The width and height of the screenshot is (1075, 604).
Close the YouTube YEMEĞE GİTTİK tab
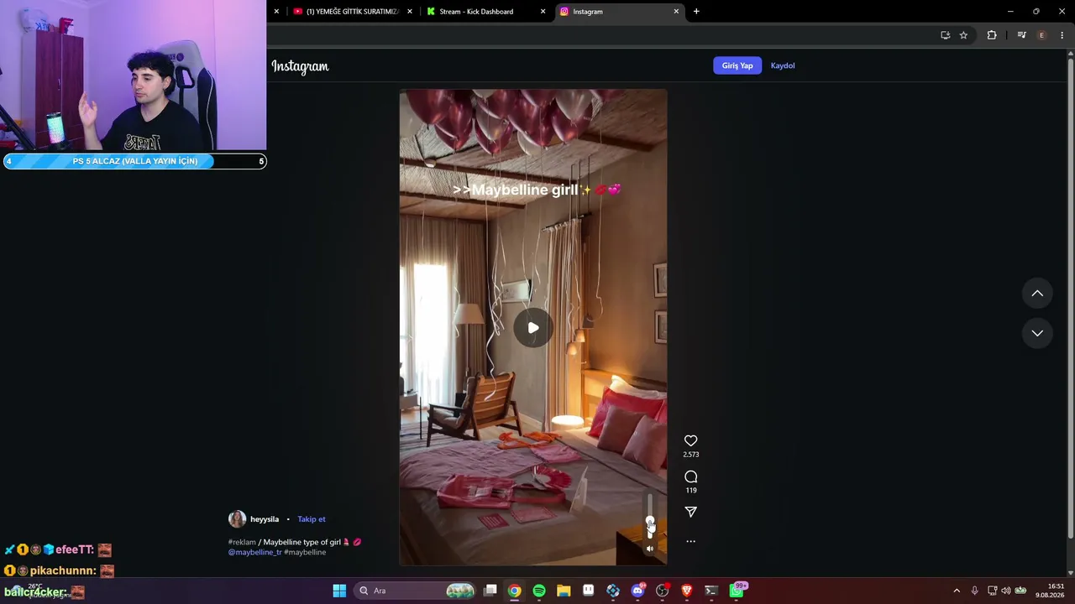(x=410, y=12)
